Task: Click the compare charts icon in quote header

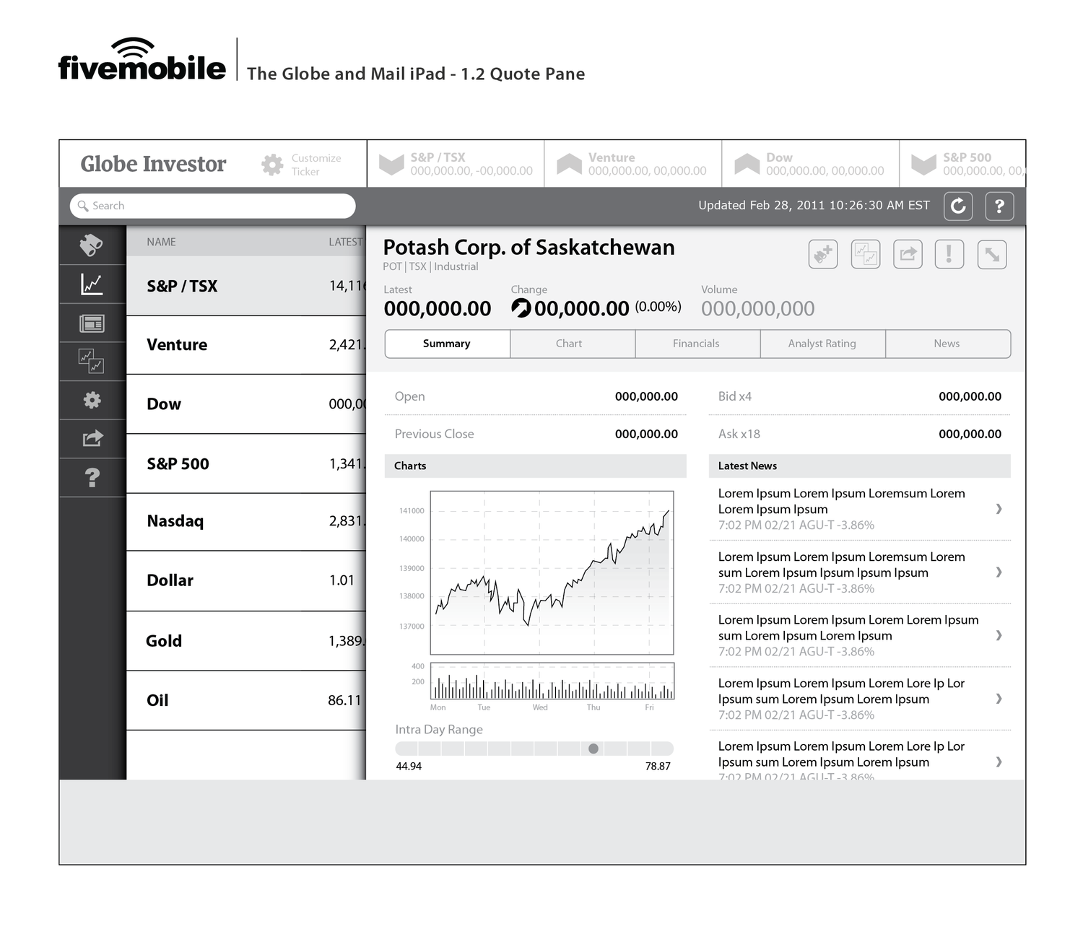Action: click(866, 254)
